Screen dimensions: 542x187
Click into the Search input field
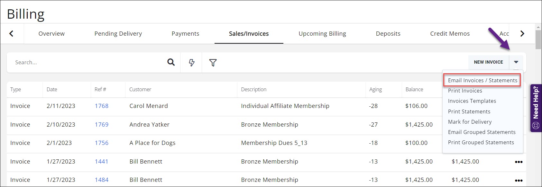pos(87,62)
